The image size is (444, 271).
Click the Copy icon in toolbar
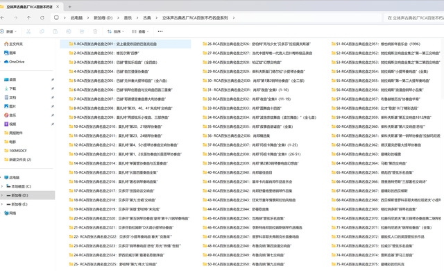coord(42,31)
